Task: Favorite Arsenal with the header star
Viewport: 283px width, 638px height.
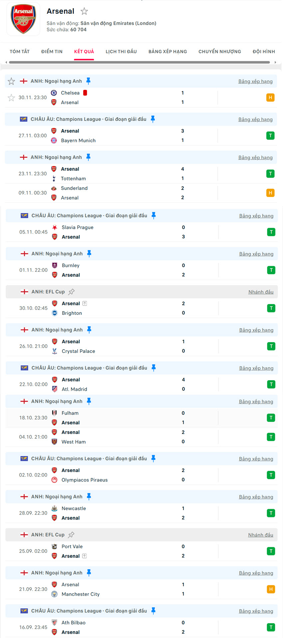Action: (x=84, y=11)
